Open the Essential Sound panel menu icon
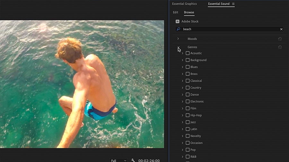289x162 pixels. point(233,4)
